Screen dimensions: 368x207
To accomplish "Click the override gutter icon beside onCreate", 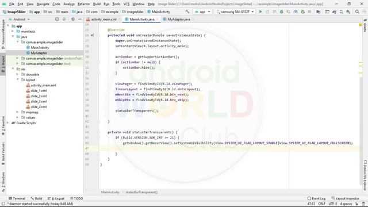I will (x=93, y=35).
